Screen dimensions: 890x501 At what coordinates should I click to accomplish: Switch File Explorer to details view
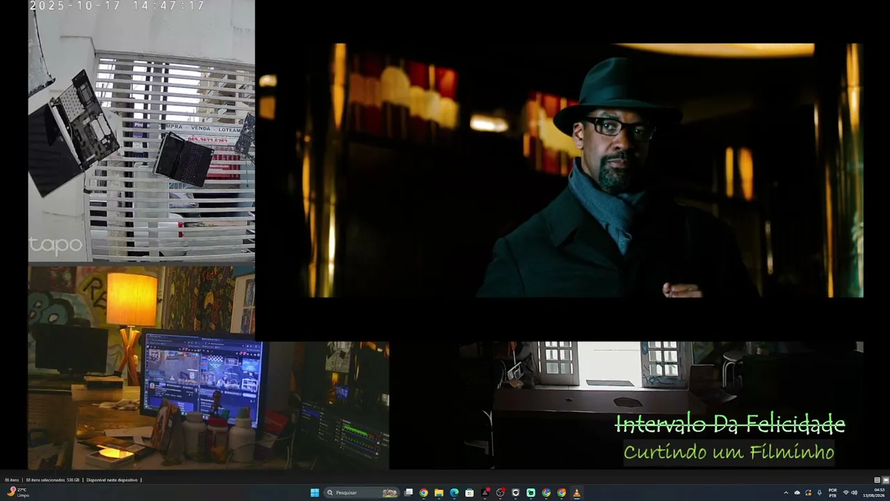click(877, 480)
